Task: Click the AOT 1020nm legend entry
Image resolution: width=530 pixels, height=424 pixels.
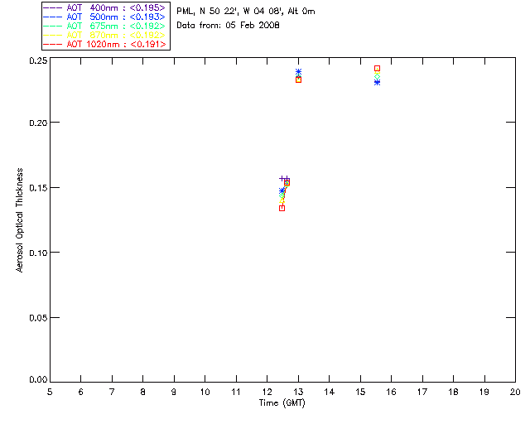Action: (104, 44)
